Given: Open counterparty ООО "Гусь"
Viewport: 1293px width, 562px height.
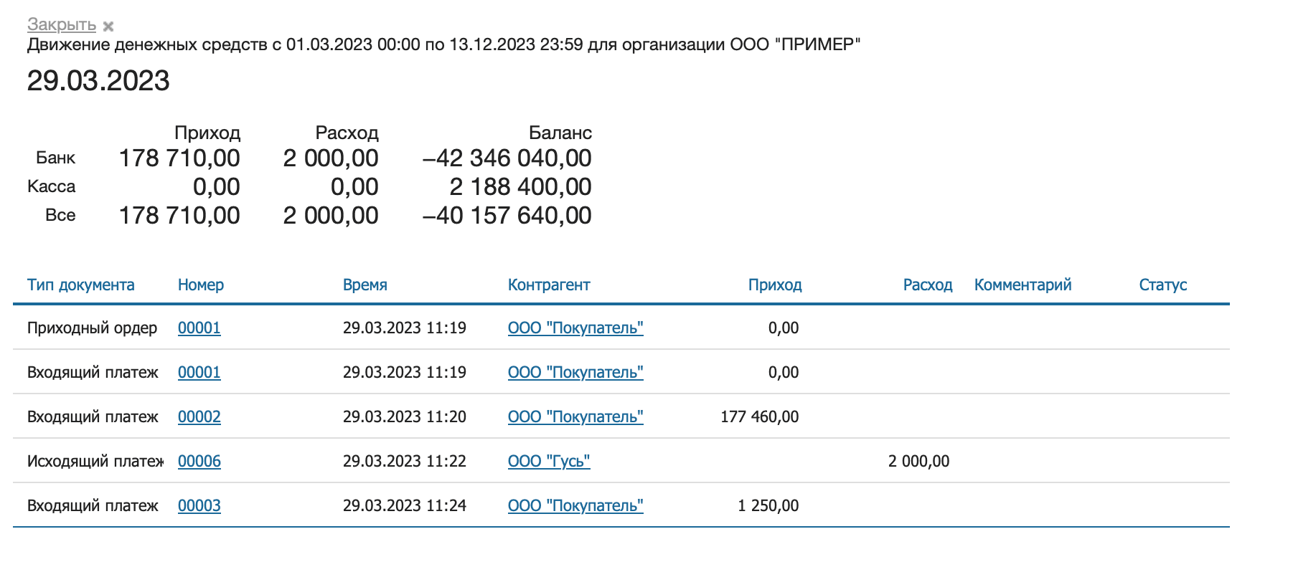Looking at the screenshot, I should 550,462.
